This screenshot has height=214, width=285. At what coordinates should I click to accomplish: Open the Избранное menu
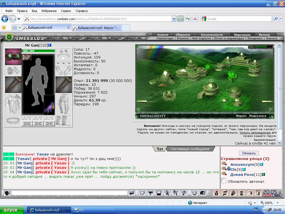click(49, 11)
